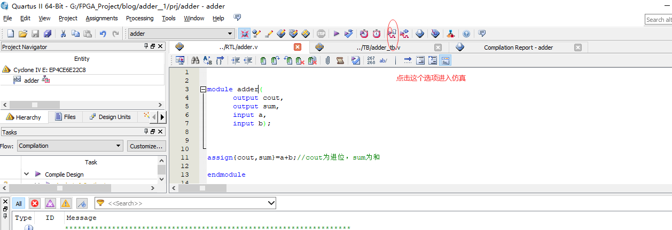Open the Tools menu
Screen dimensions: 672x230
point(169,18)
